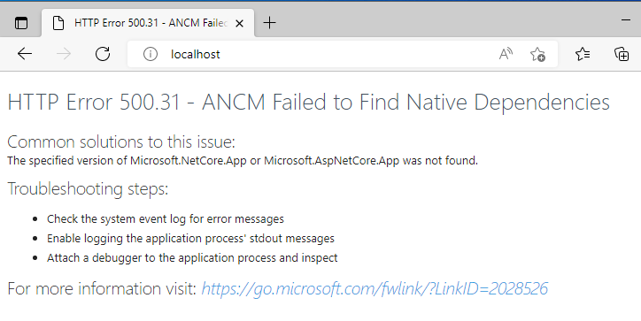Click the 'Enable logging' stdout messages bullet
Image resolution: width=641 pixels, height=321 pixels.
pos(190,239)
